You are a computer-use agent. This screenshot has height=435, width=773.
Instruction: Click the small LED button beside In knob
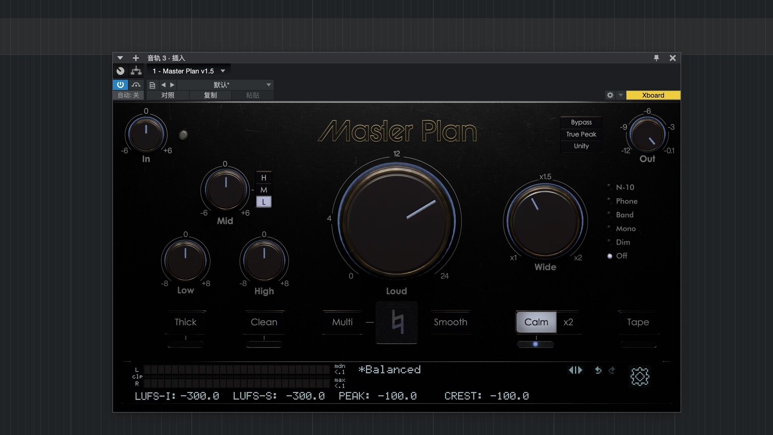click(x=183, y=135)
